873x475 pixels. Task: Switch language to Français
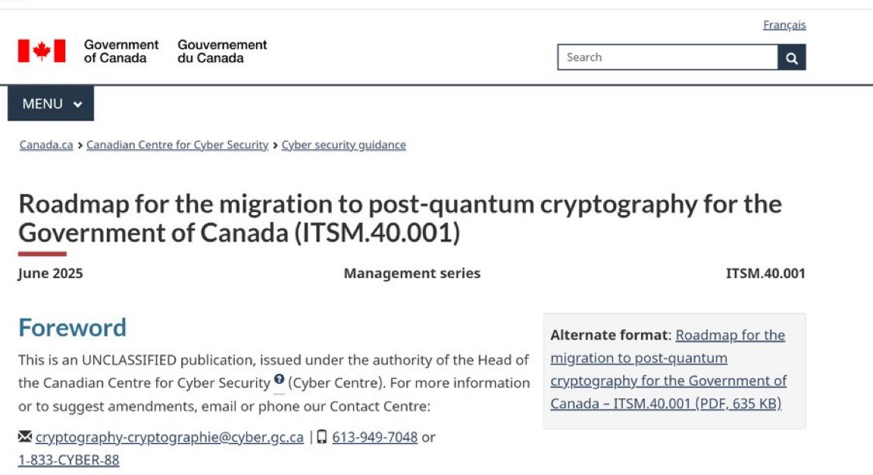[x=784, y=25]
